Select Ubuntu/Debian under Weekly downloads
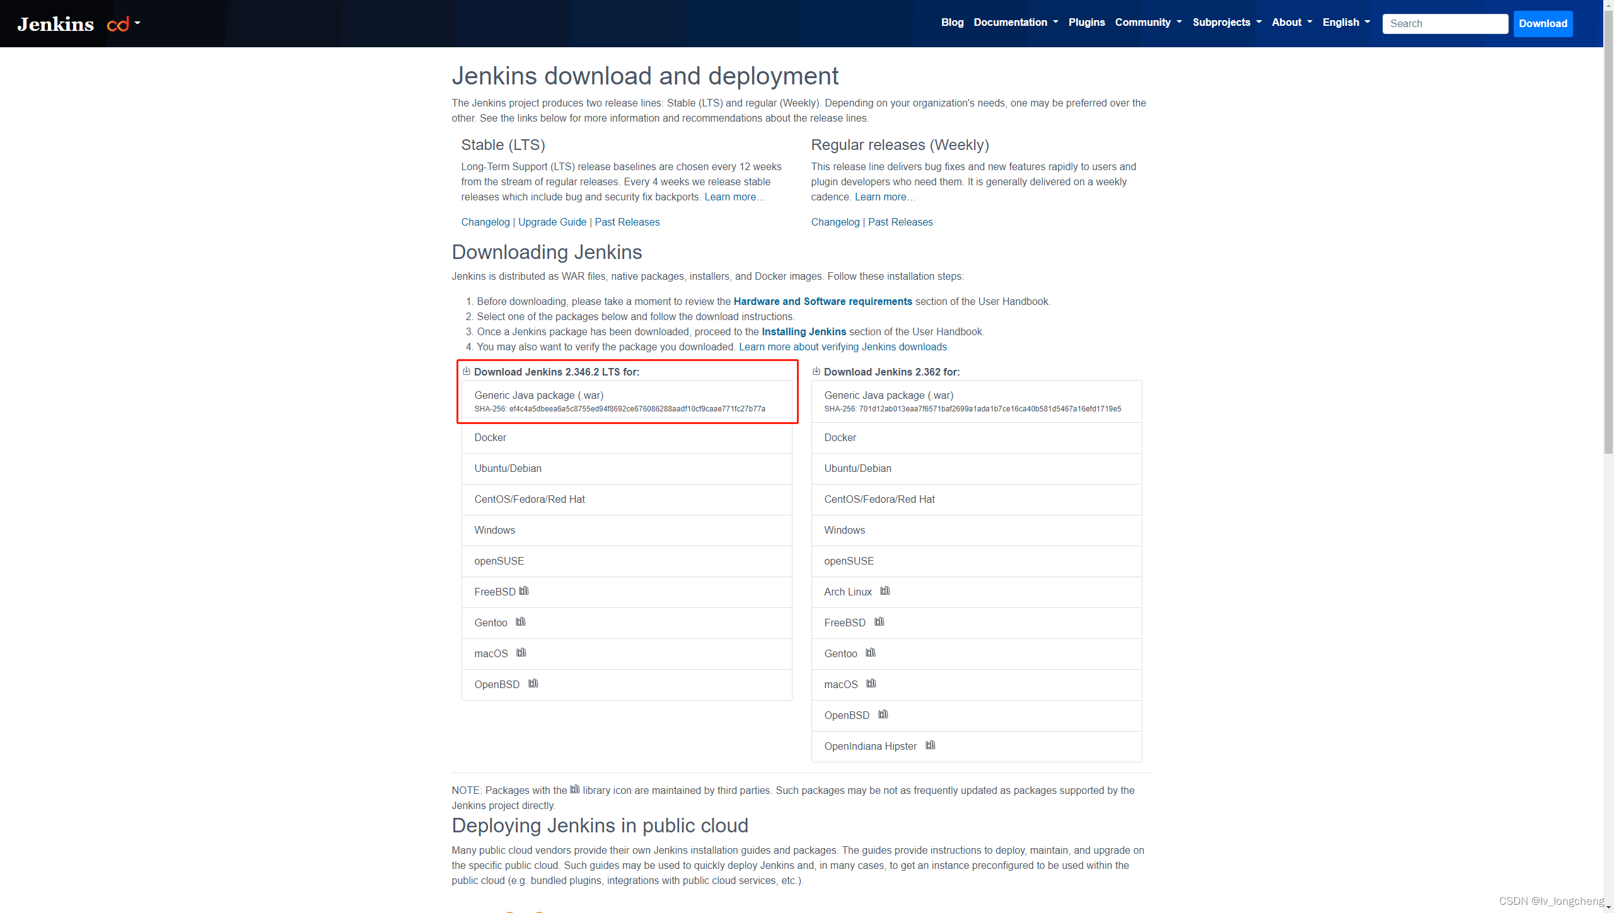1614x913 pixels. coord(977,469)
